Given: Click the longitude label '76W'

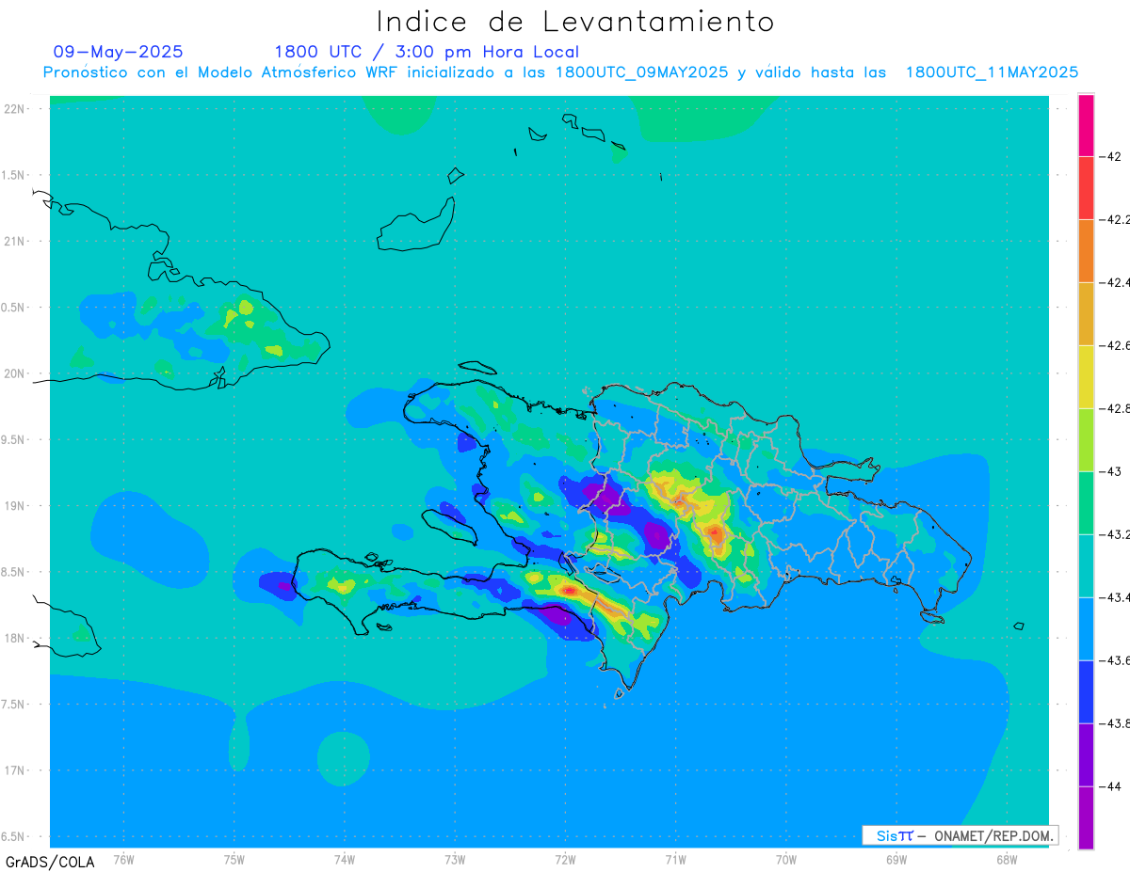Looking at the screenshot, I should (123, 859).
